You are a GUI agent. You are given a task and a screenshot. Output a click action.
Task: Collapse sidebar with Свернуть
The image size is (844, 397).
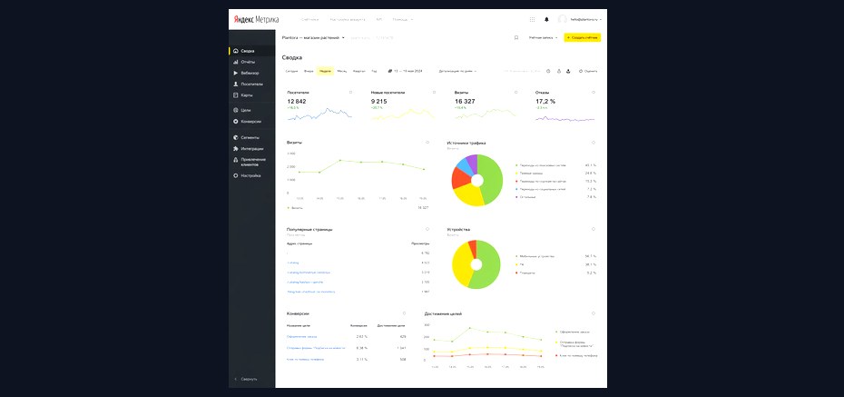point(246,379)
